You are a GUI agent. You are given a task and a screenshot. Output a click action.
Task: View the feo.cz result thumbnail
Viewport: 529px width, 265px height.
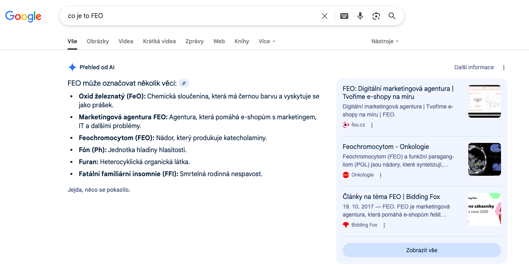485,101
